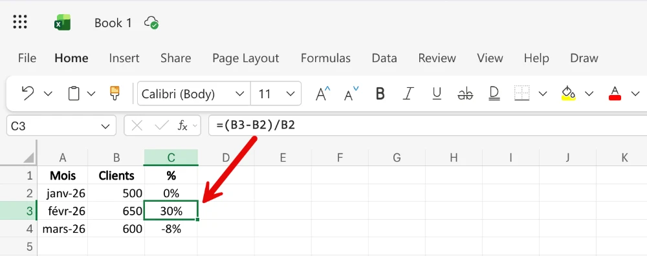Open the font size 11 dropdown

[x=276, y=94]
